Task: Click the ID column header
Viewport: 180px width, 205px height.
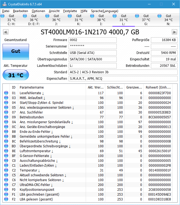Action: coord(14,87)
